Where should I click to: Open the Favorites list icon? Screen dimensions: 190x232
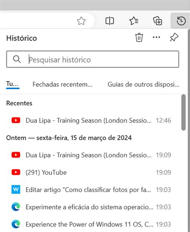coord(134,21)
